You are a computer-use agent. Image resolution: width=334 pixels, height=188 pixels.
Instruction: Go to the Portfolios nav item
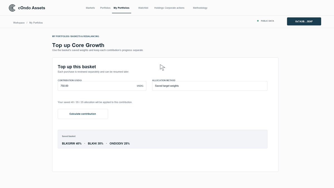105,8
